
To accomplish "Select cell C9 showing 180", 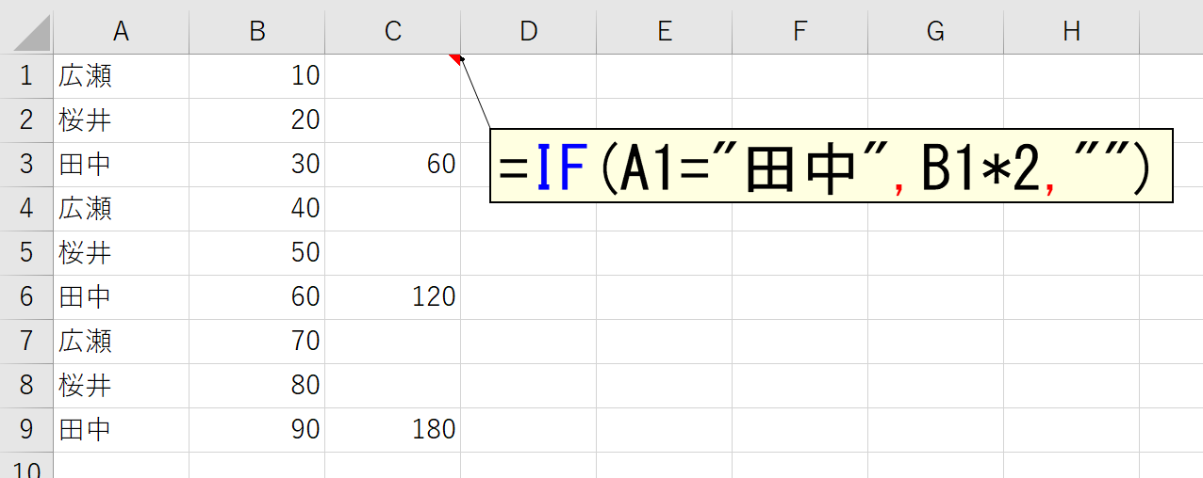I will pos(392,430).
